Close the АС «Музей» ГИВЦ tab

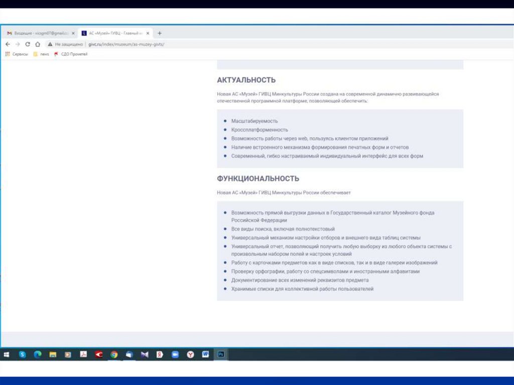click(x=148, y=33)
